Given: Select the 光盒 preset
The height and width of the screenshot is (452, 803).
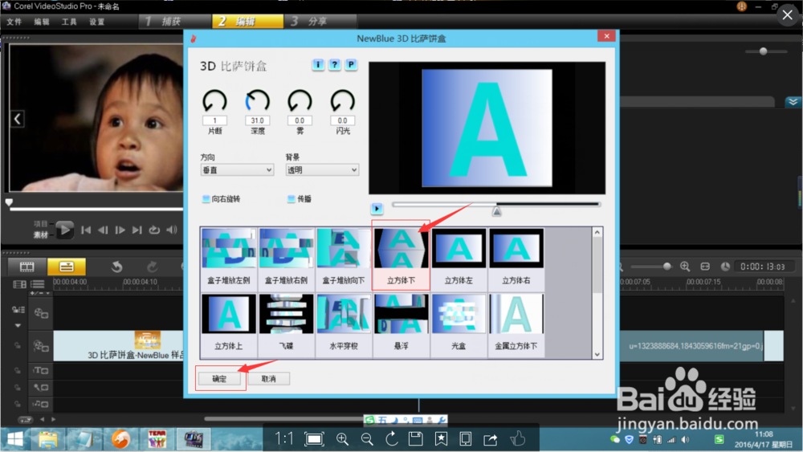Looking at the screenshot, I should point(459,324).
